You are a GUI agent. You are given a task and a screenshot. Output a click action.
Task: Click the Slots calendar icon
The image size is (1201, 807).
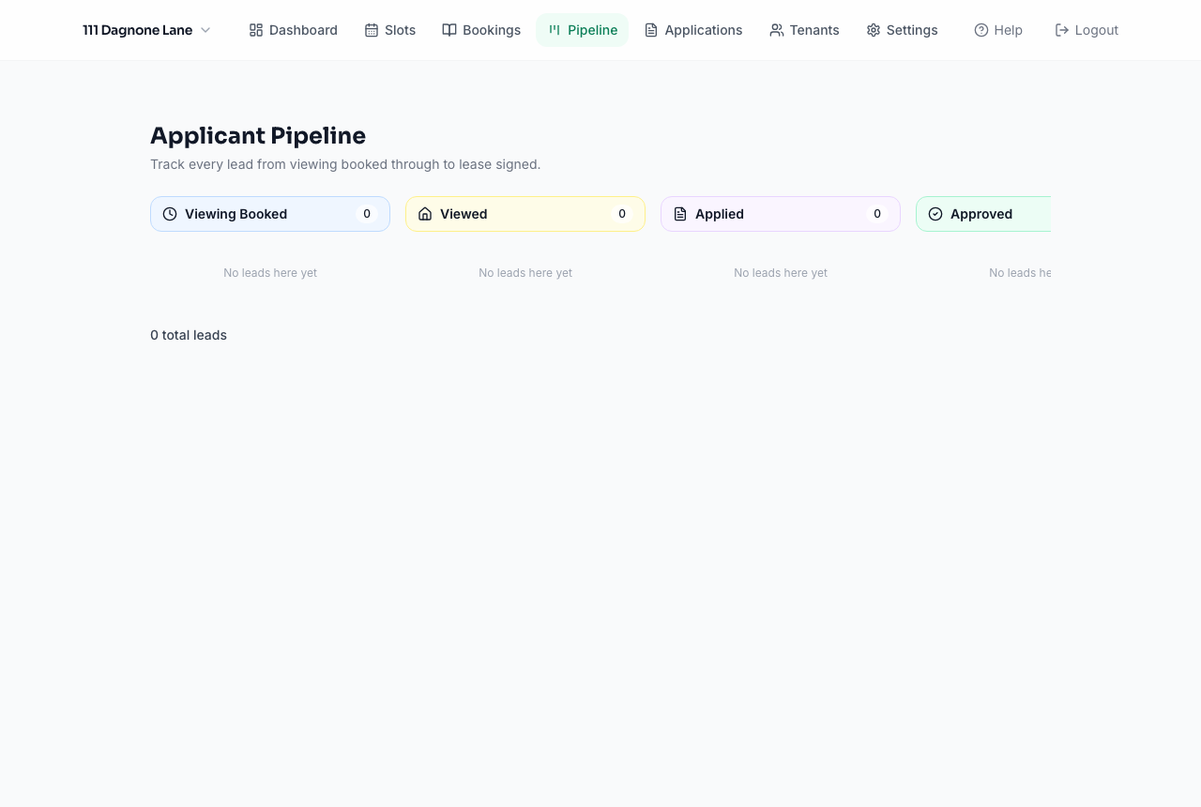372,30
